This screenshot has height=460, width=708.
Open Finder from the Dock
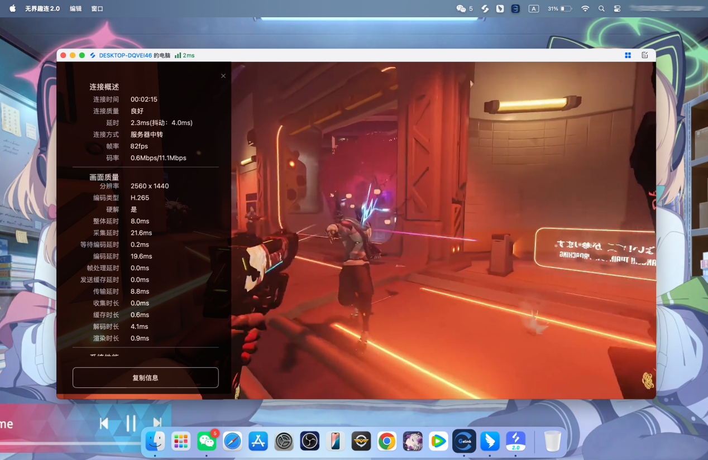coord(155,441)
